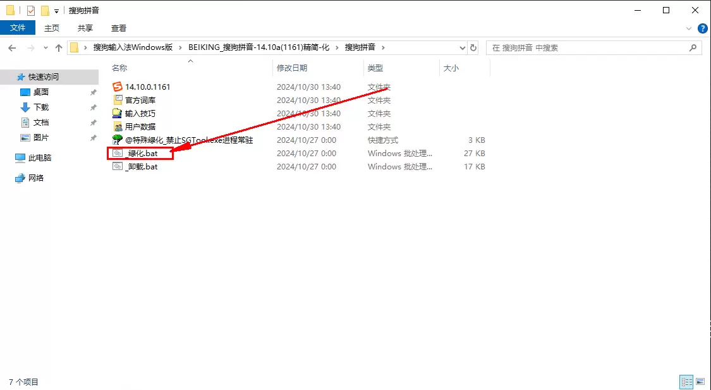Click the 用户数据 folder name
This screenshot has height=390, width=711.
(140, 126)
